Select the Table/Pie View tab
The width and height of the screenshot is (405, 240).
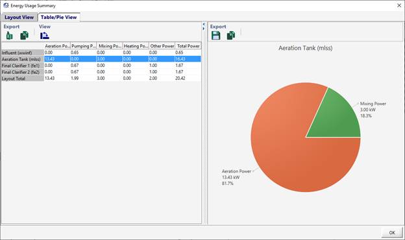point(59,18)
